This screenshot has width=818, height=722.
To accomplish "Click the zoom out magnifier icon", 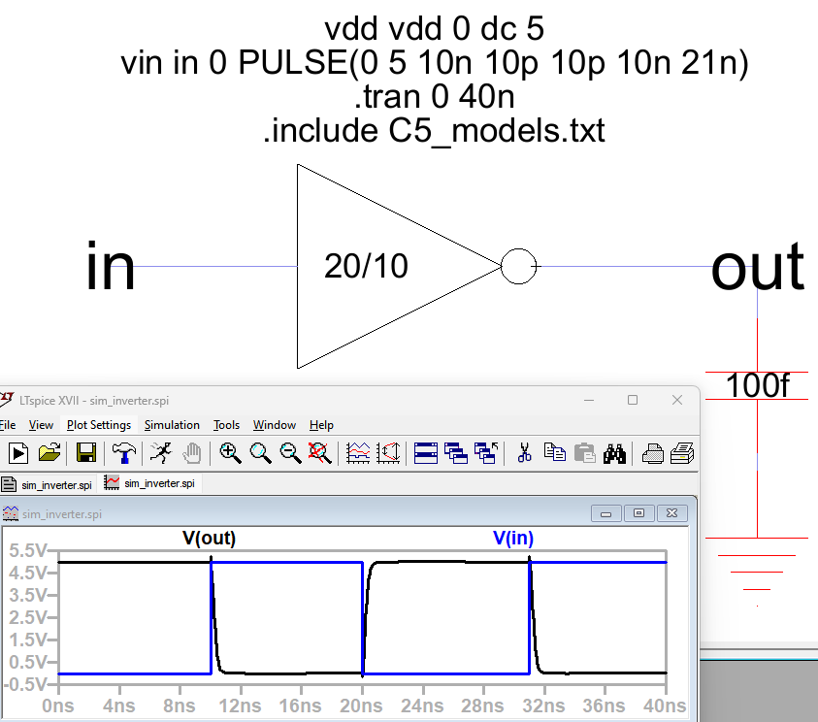I will click(x=290, y=452).
